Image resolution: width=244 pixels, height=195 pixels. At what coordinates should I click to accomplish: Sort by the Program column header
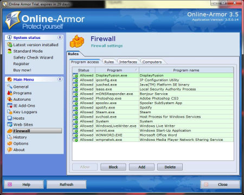pyautogui.click(x=117, y=70)
